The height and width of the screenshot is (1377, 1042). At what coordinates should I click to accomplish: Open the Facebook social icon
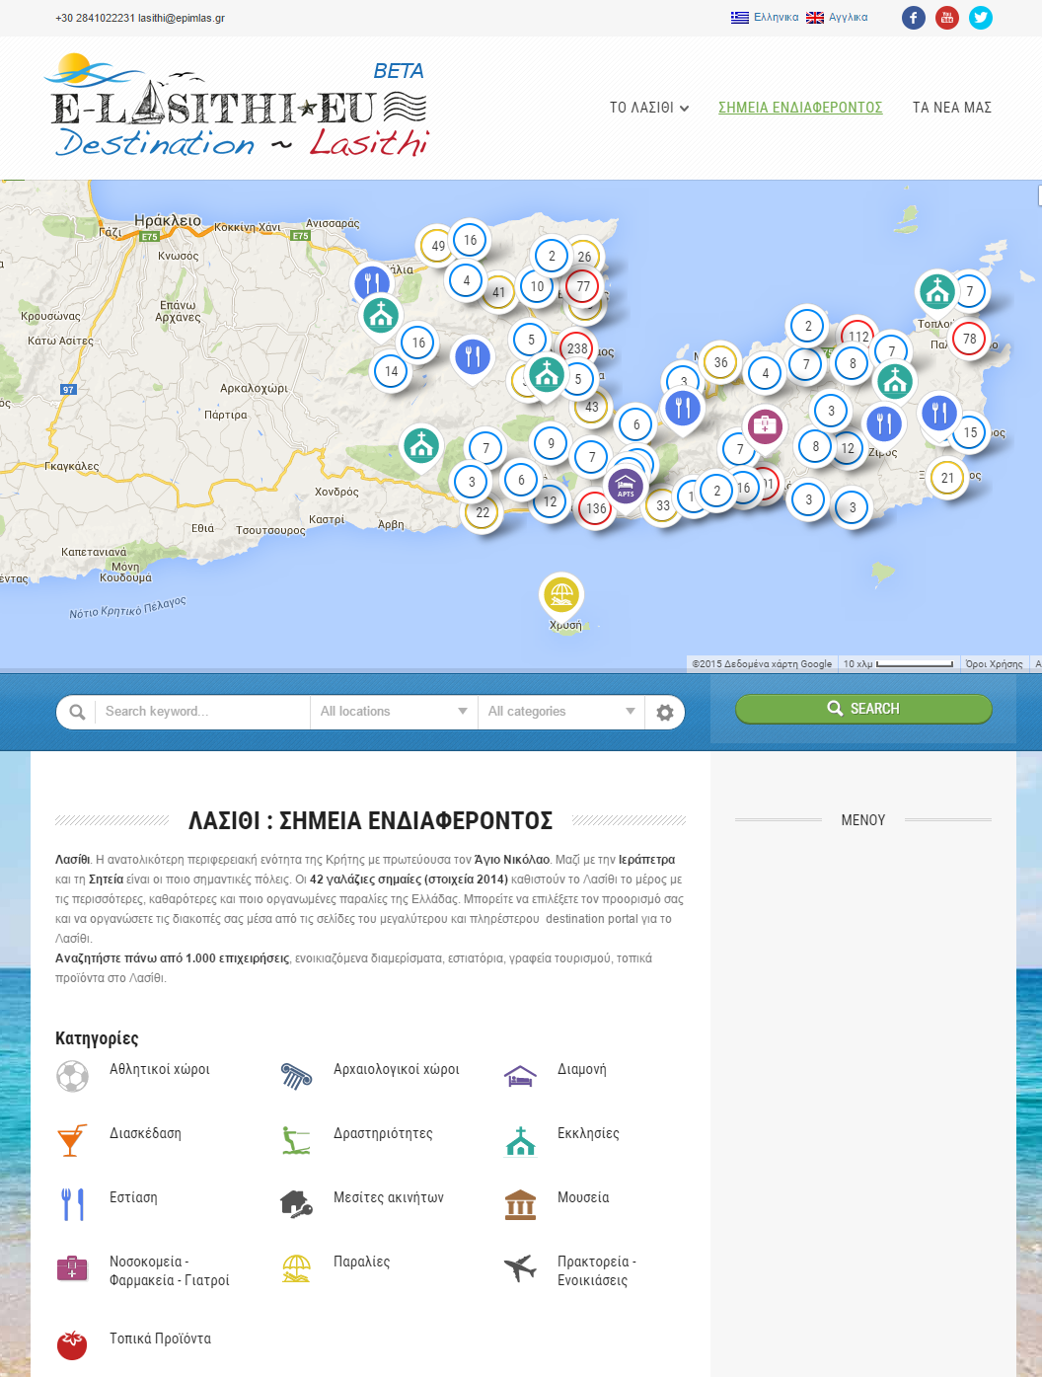(x=913, y=18)
